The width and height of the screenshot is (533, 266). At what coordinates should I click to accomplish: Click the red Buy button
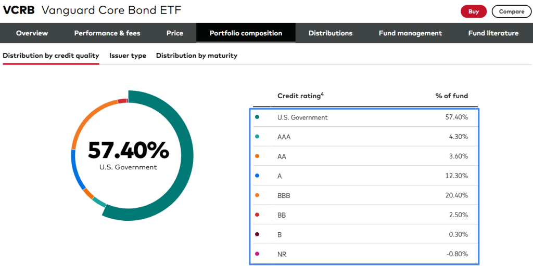click(x=473, y=11)
